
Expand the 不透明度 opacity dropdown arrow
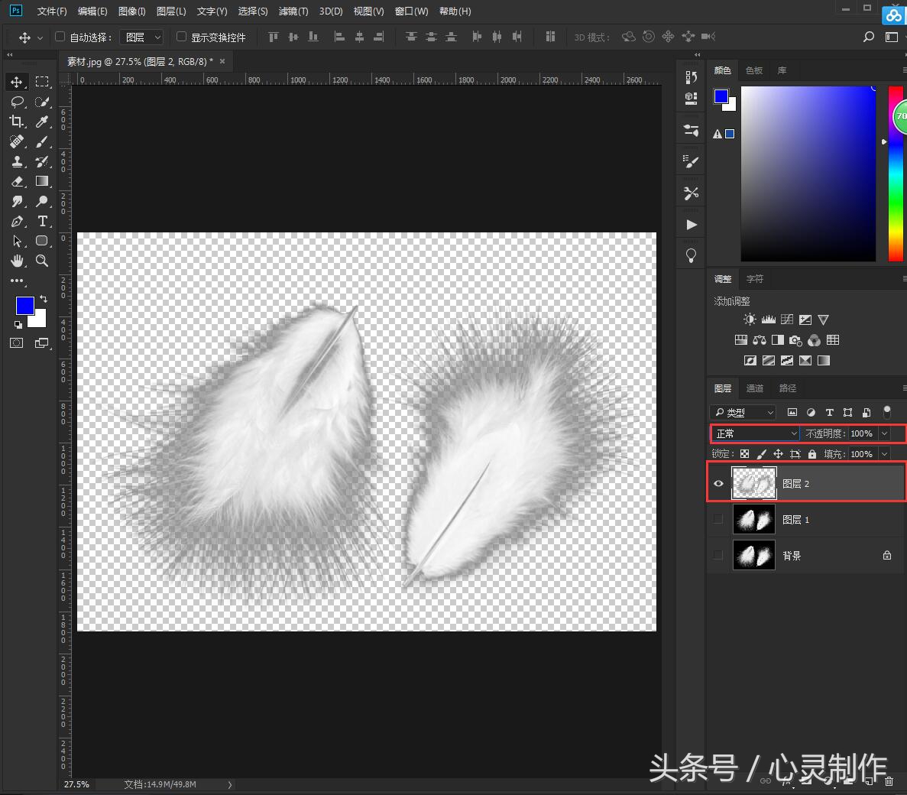click(884, 433)
